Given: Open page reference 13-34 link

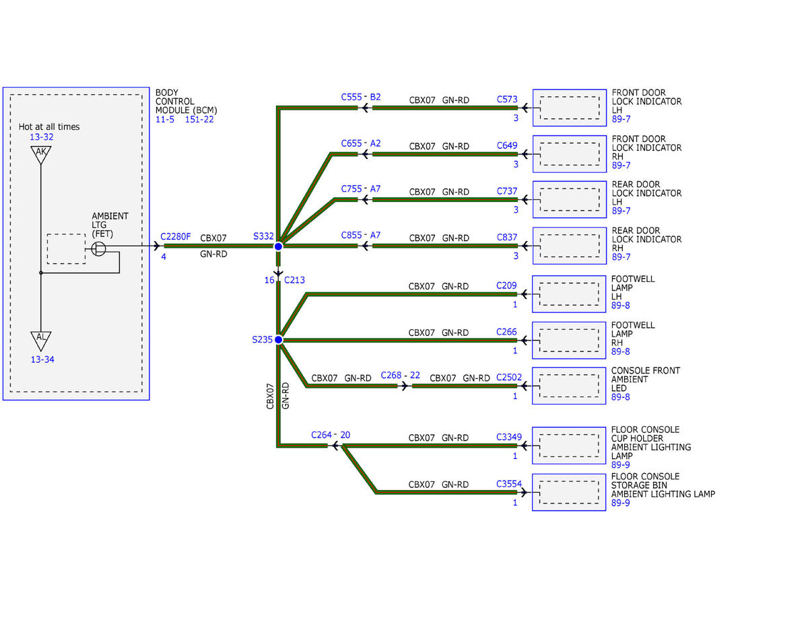Looking at the screenshot, I should pyautogui.click(x=42, y=359).
